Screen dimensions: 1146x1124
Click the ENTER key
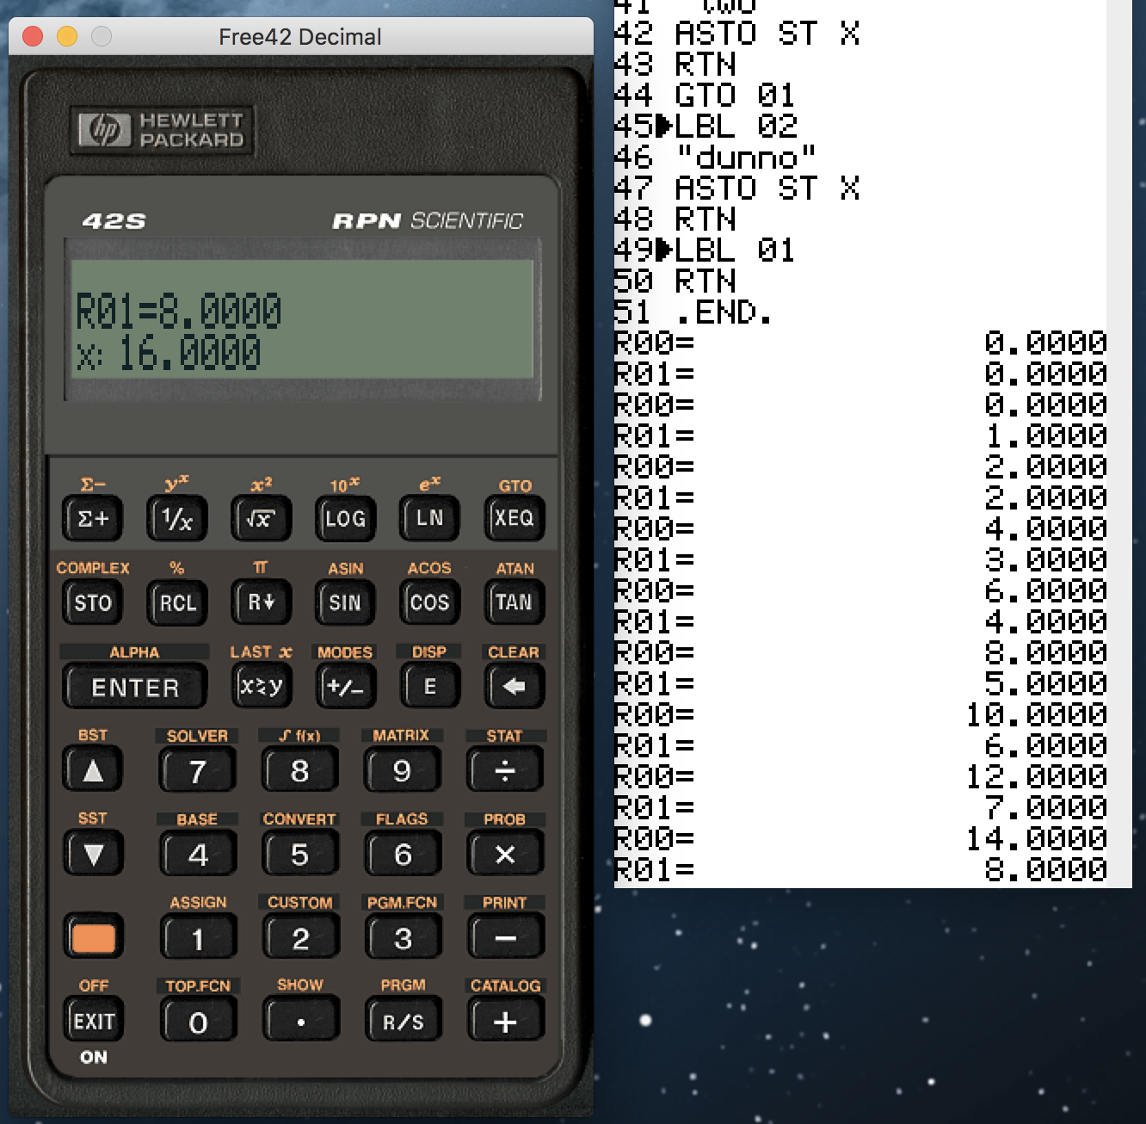click(x=135, y=687)
